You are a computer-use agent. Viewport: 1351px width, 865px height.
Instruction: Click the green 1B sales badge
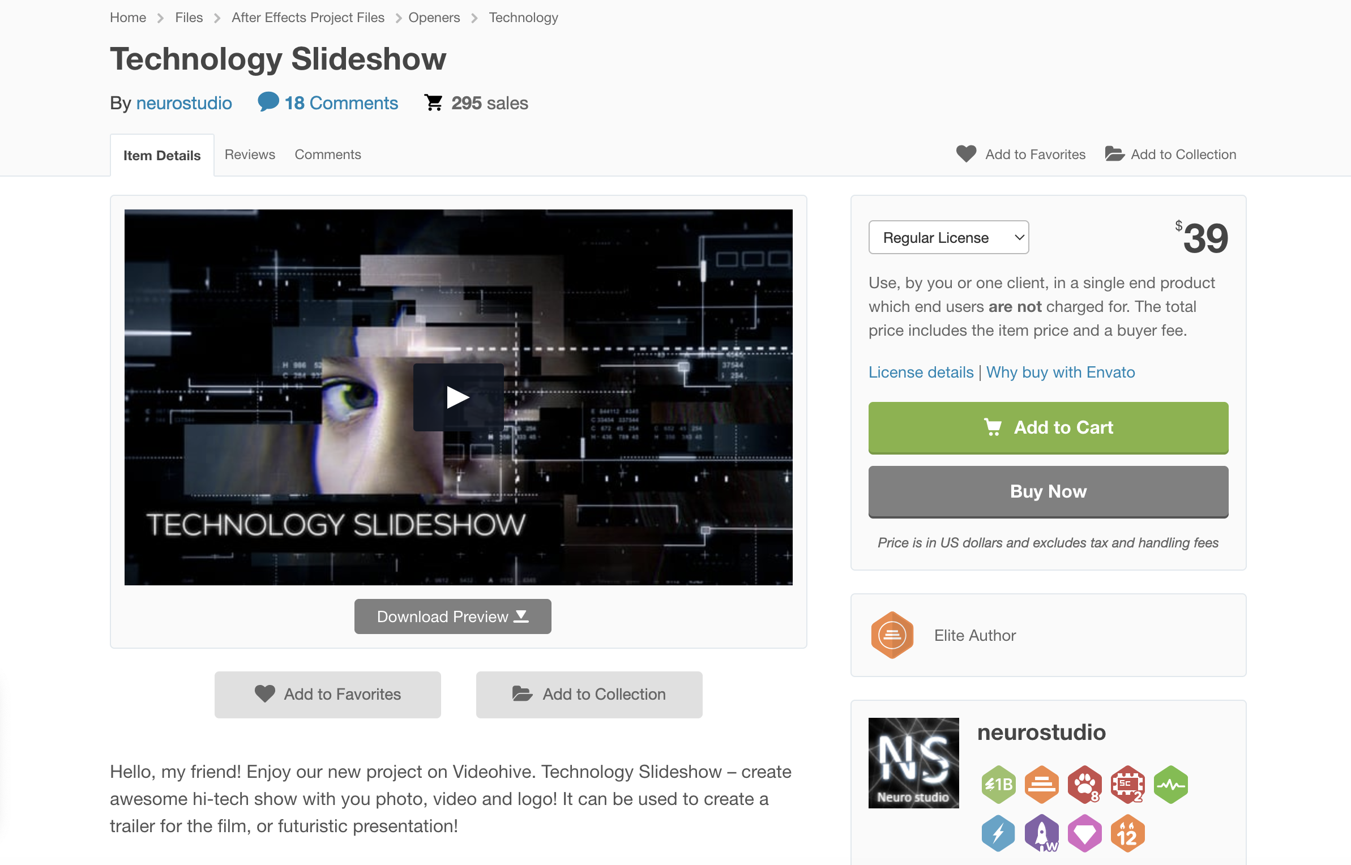click(x=998, y=785)
